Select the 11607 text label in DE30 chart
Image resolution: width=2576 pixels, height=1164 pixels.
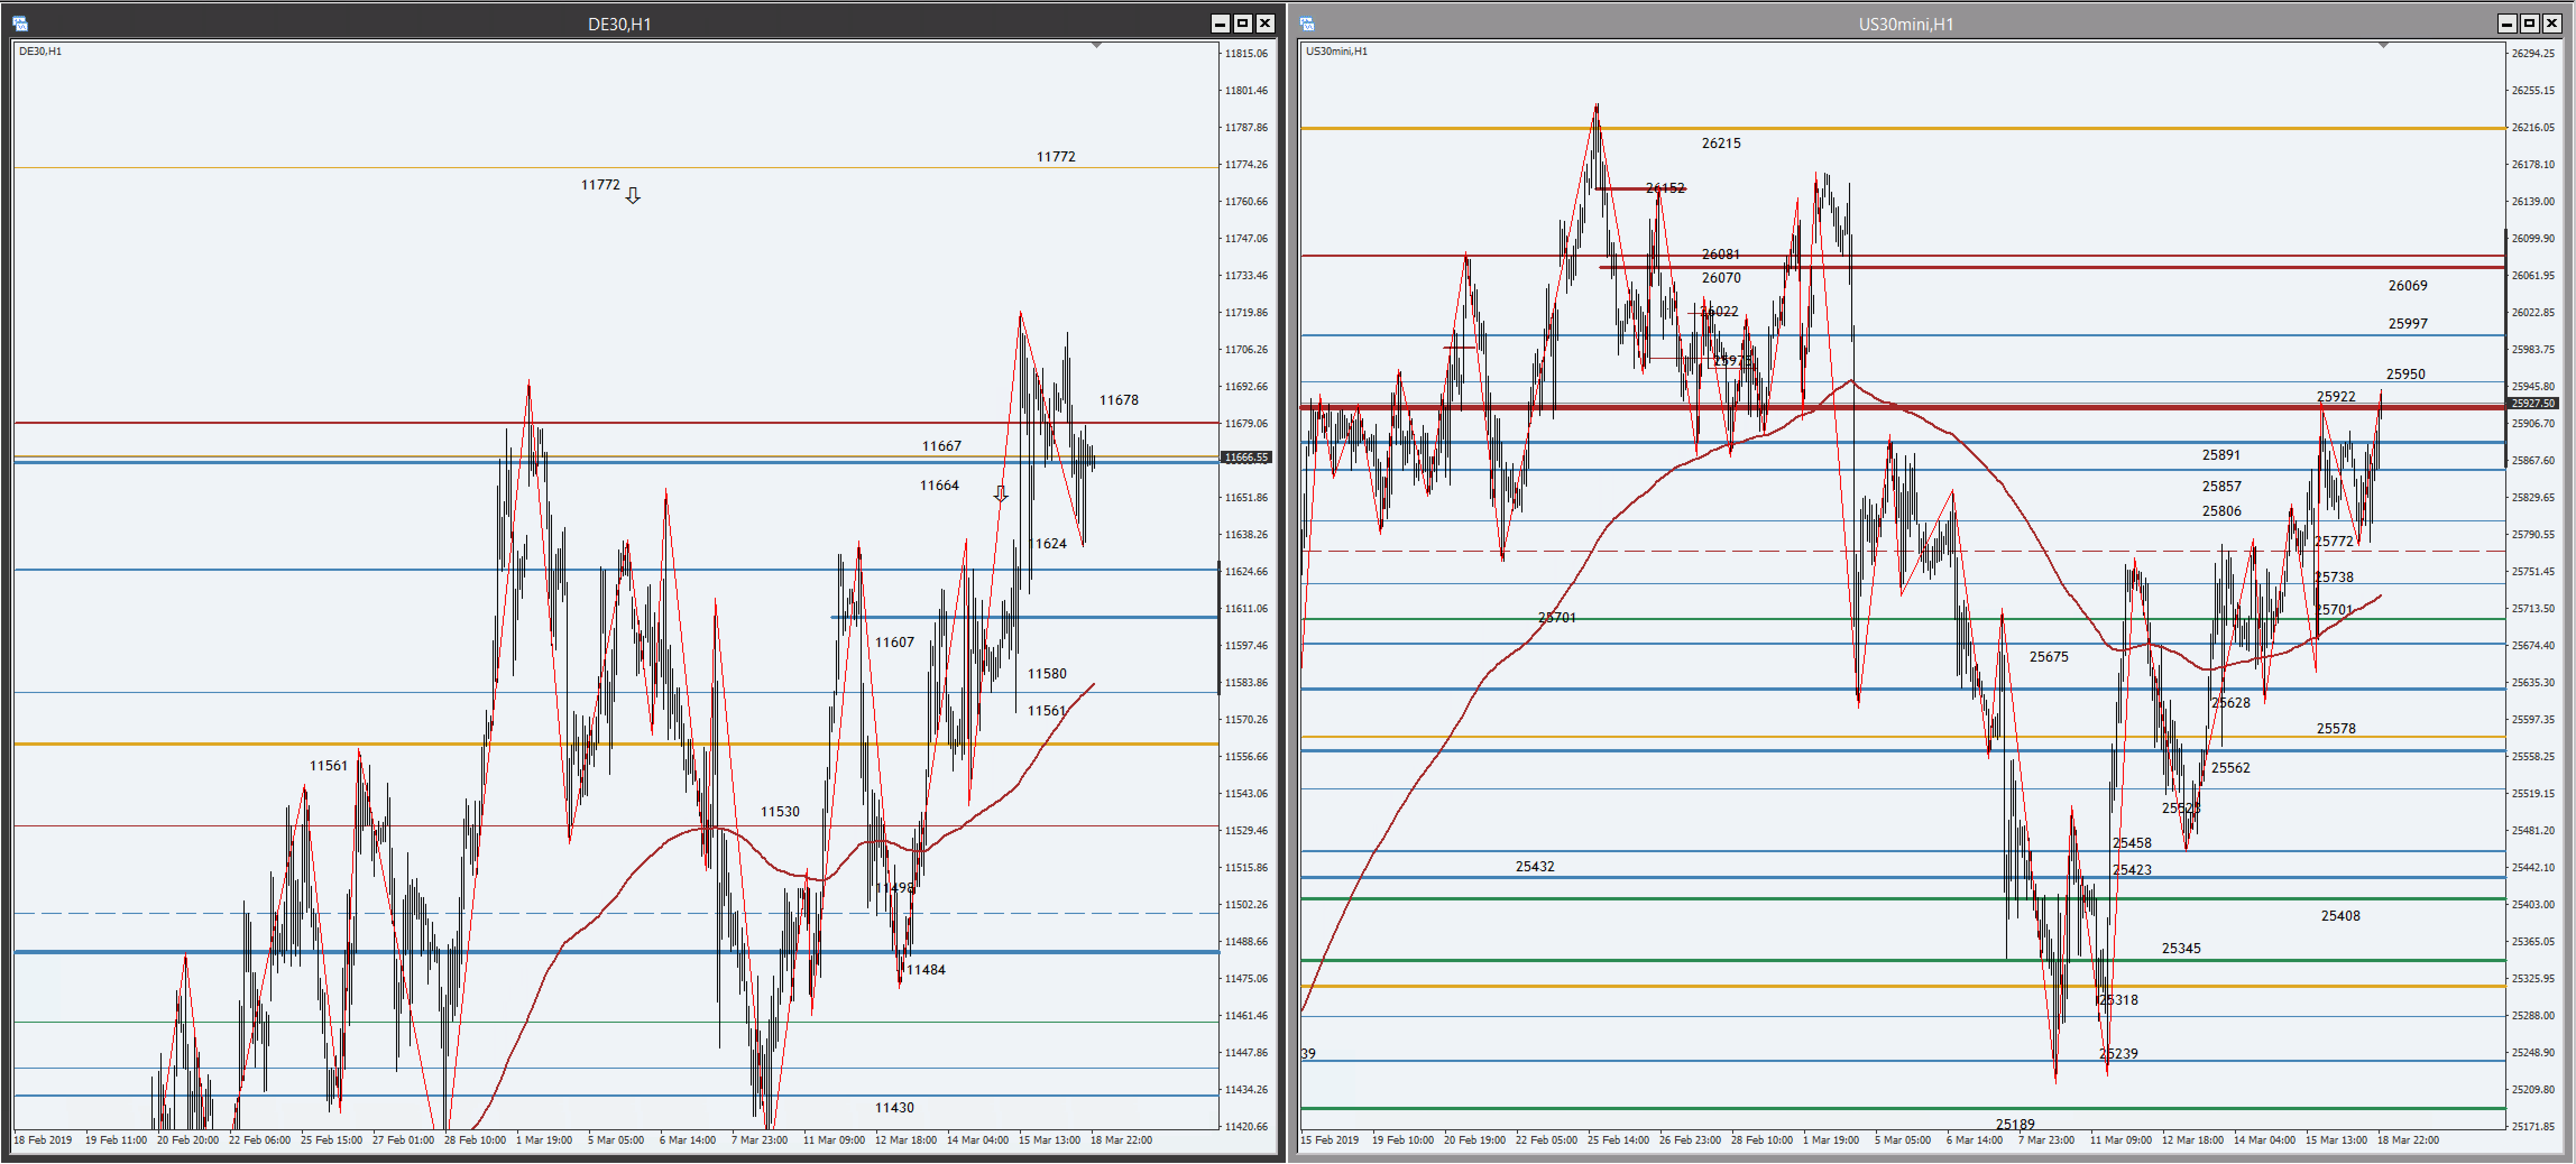(895, 643)
